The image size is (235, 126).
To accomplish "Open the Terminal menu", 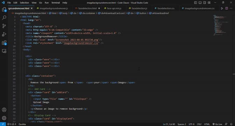I will [x=56, y=3].
